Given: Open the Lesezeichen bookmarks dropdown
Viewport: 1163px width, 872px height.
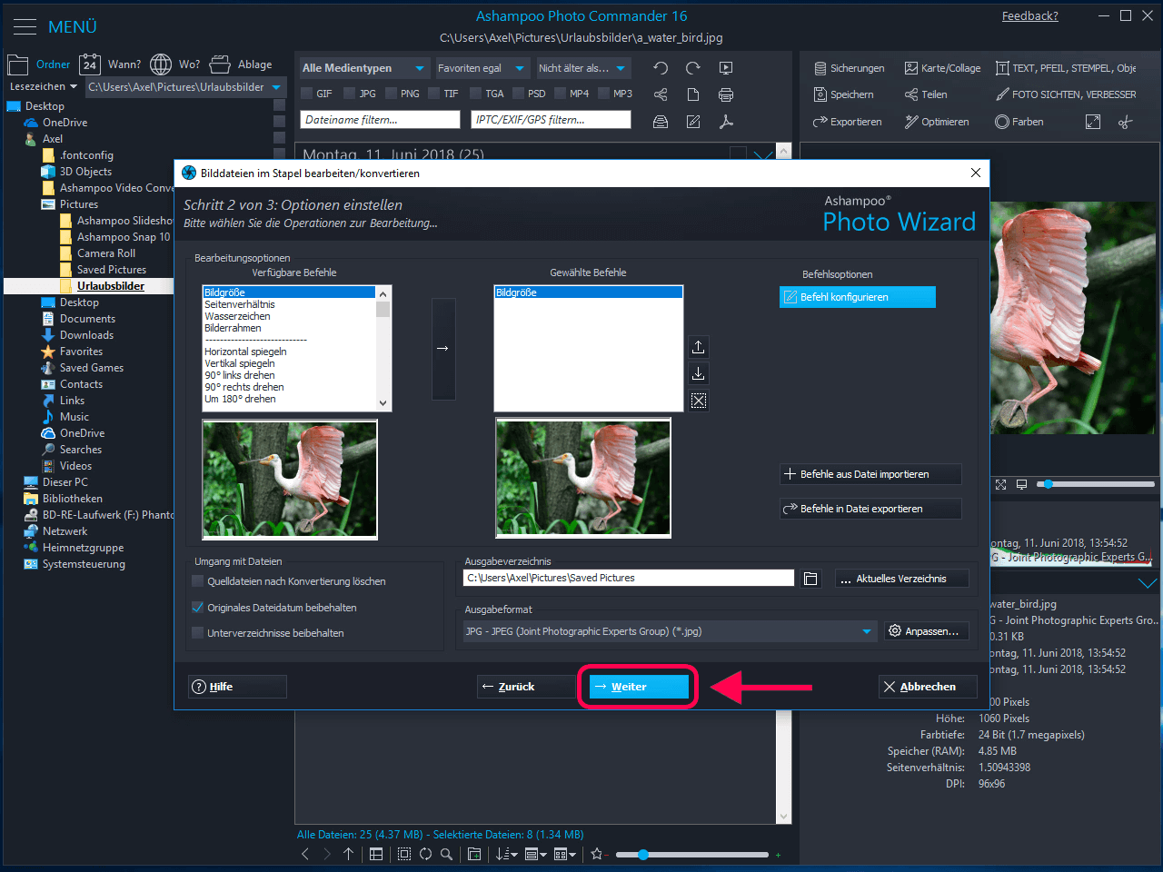Looking at the screenshot, I should (44, 87).
